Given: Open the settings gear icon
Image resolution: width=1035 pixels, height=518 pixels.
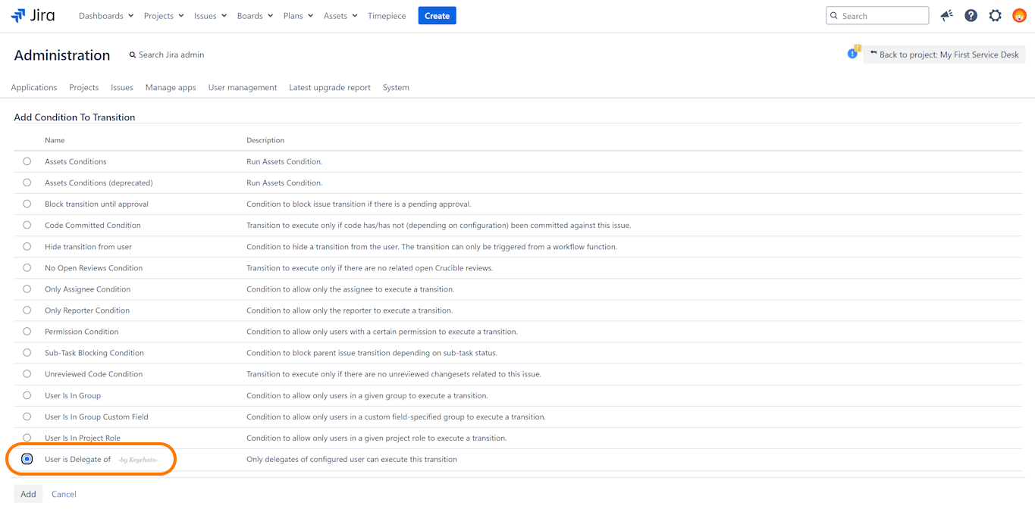Looking at the screenshot, I should [995, 16].
